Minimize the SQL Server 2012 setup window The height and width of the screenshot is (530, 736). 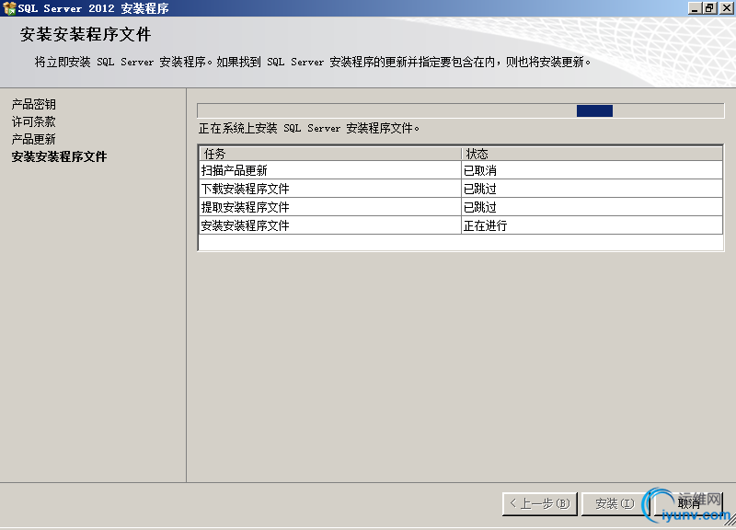tap(695, 8)
